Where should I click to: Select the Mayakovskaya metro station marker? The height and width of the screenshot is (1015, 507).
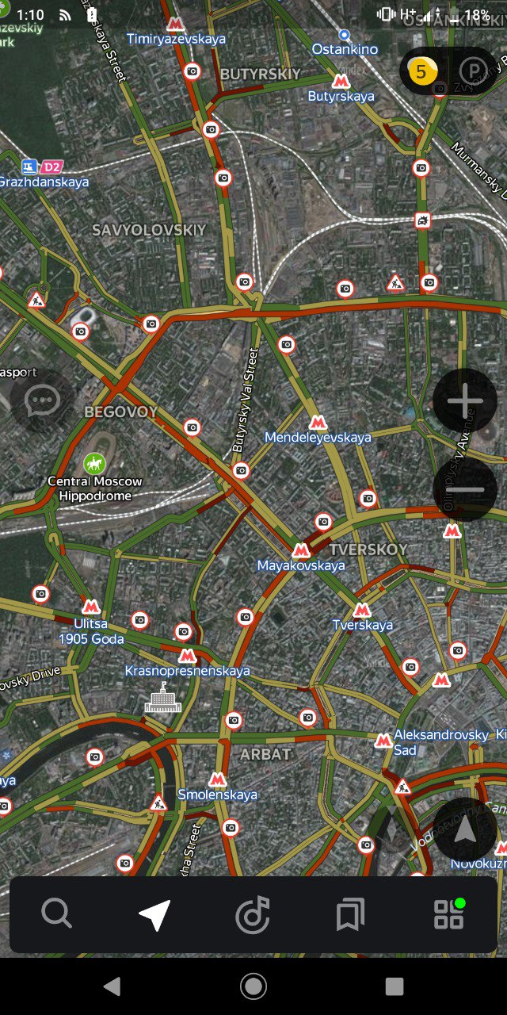coord(301,550)
